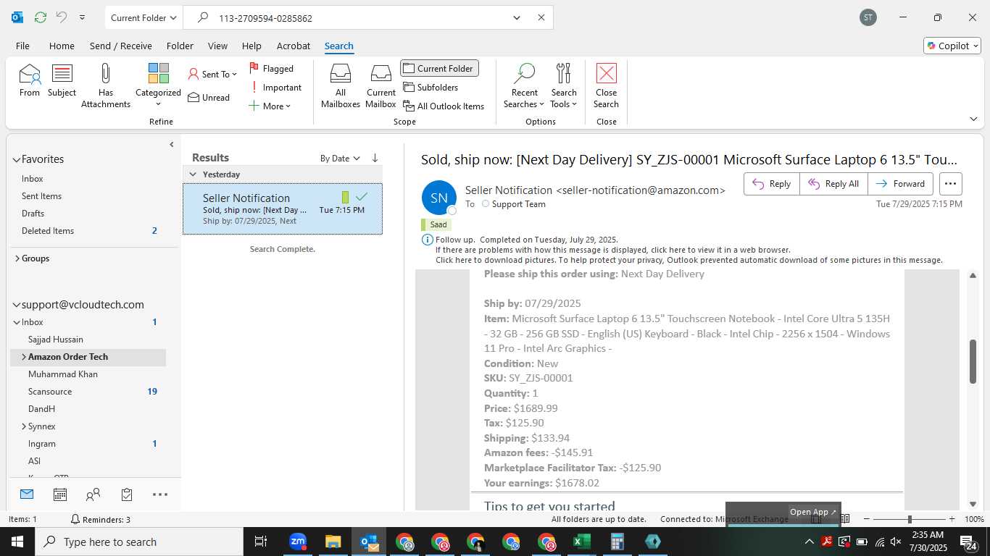Viewport: 990px width, 556px height.
Task: Switch to Tasks view icon
Action: [127, 494]
